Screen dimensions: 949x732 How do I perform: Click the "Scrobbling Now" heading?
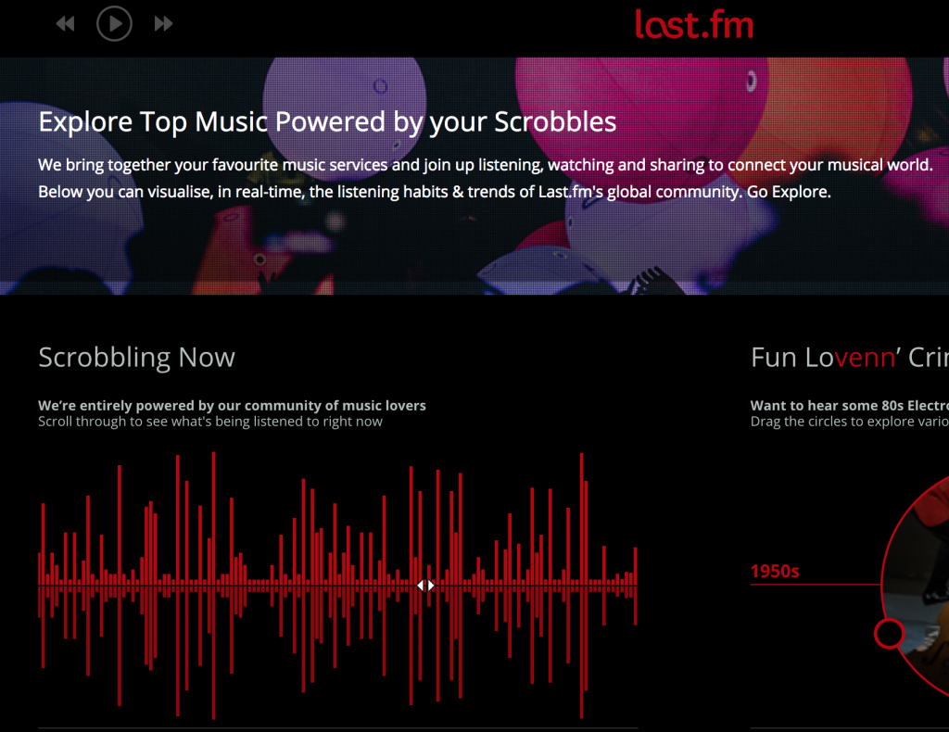(x=137, y=357)
